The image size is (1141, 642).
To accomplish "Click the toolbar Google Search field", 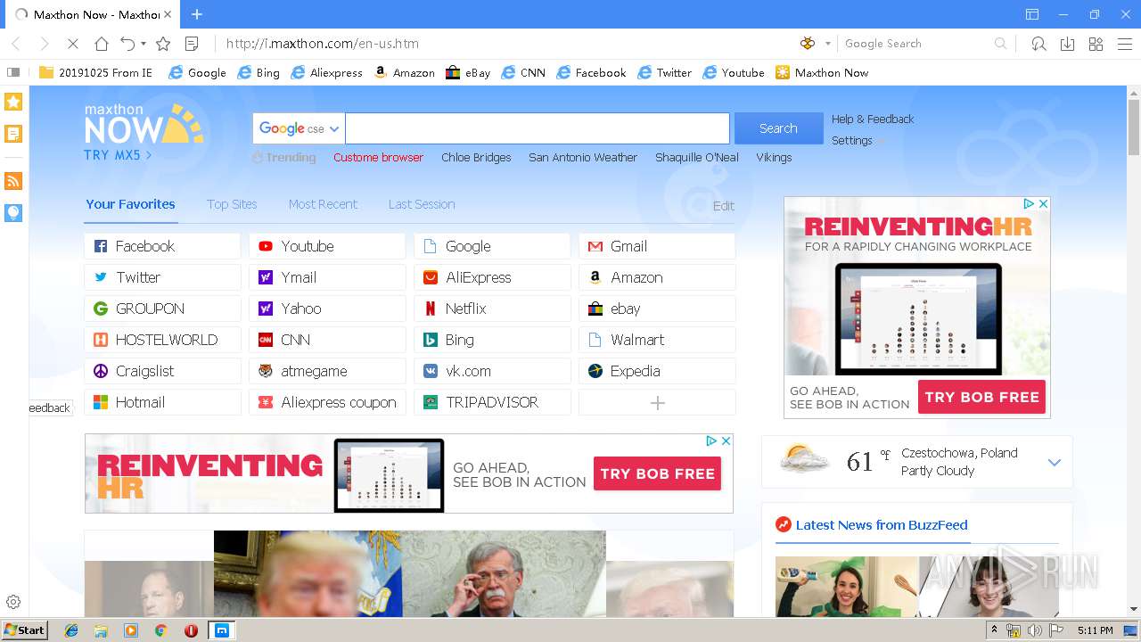I will [x=915, y=44].
